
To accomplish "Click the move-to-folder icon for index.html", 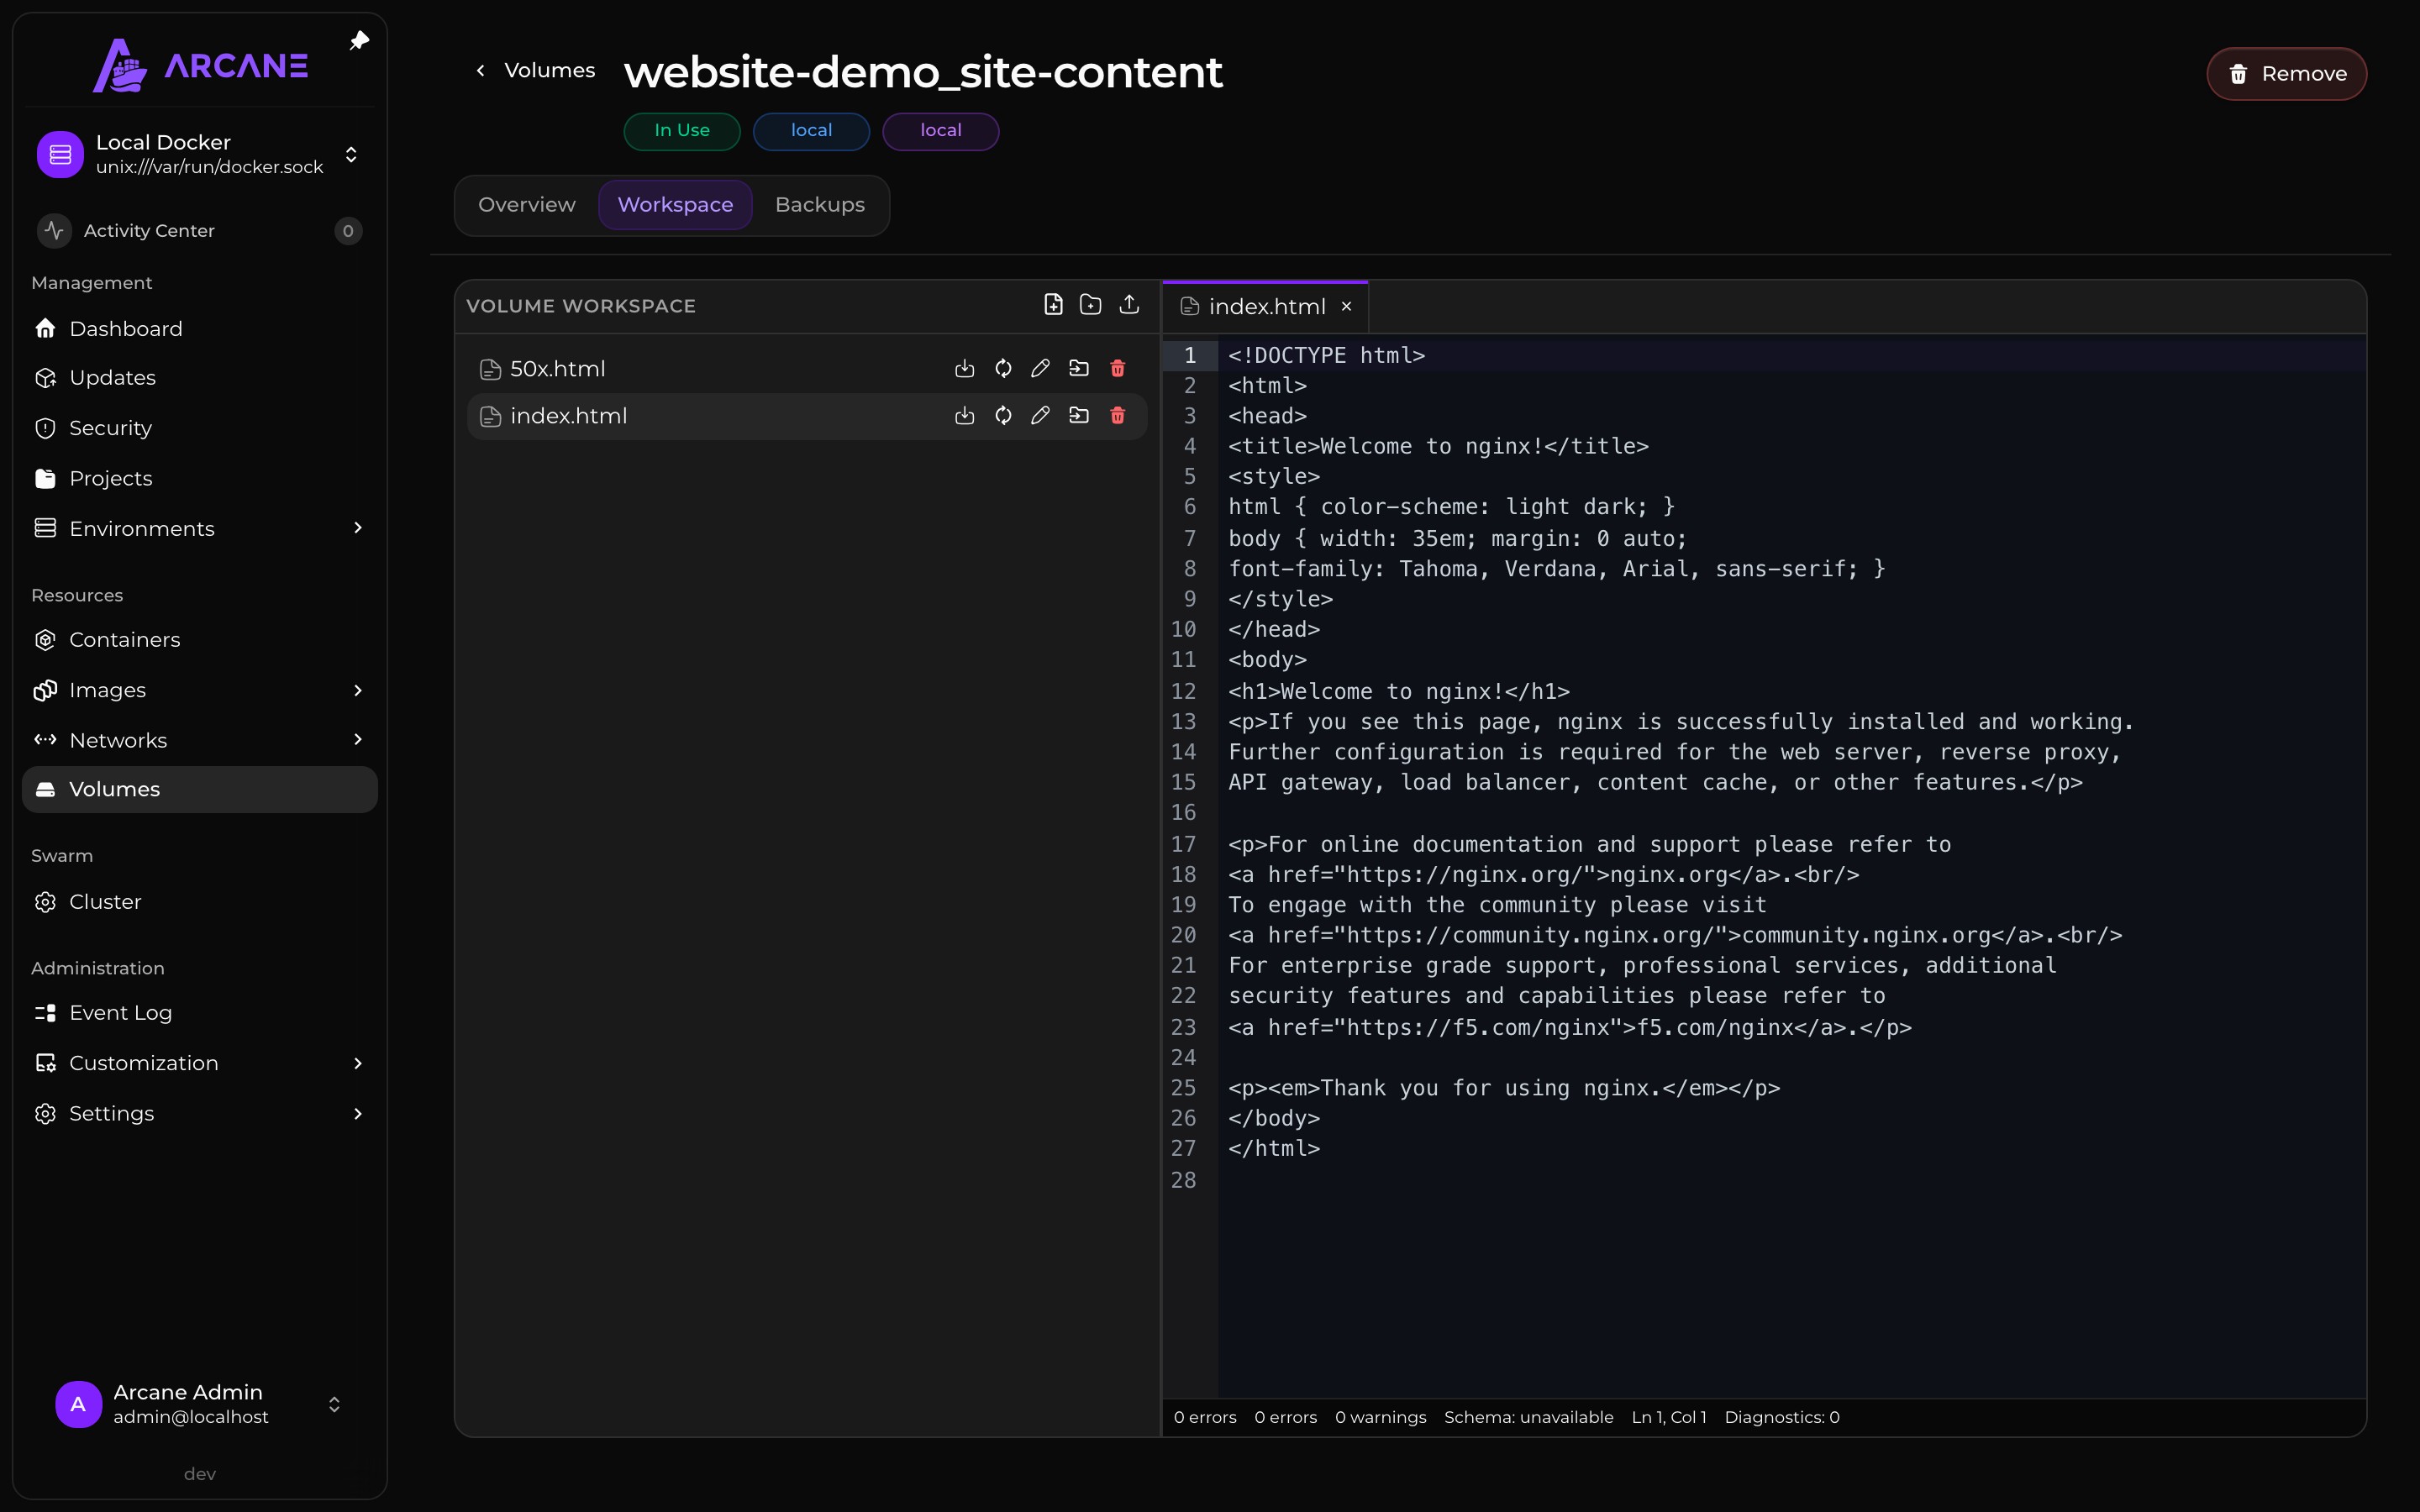I will click(1079, 416).
